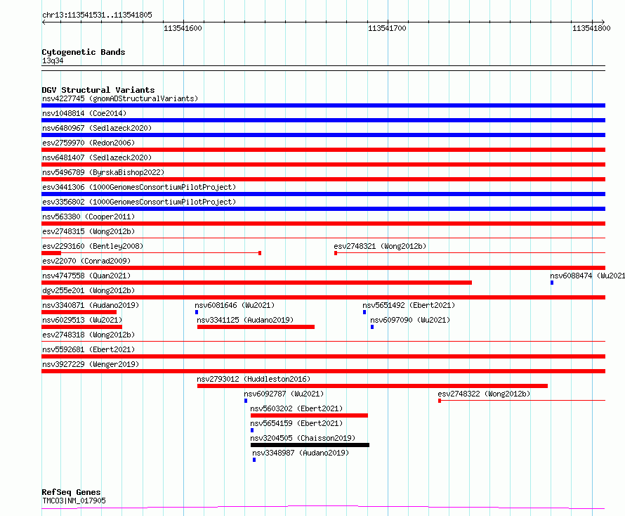Click the esv2748321 (Wong2012b) label

(380, 246)
